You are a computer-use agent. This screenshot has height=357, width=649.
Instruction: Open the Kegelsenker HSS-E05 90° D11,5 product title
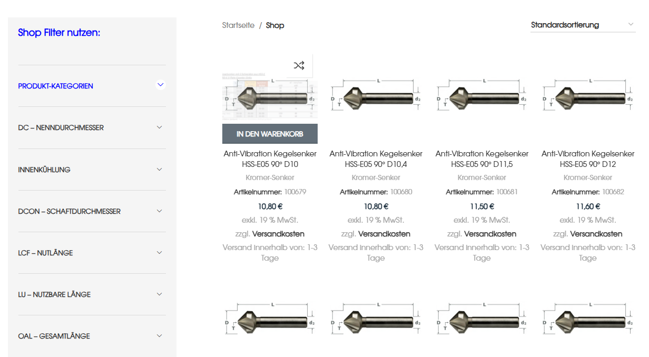(481, 158)
